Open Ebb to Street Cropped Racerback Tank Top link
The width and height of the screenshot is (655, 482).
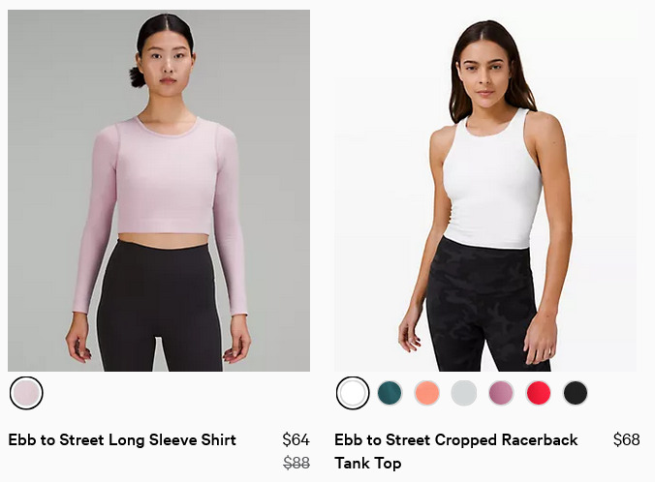[456, 452]
